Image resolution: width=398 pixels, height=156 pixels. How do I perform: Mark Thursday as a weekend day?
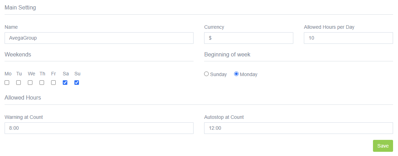[x=42, y=83]
